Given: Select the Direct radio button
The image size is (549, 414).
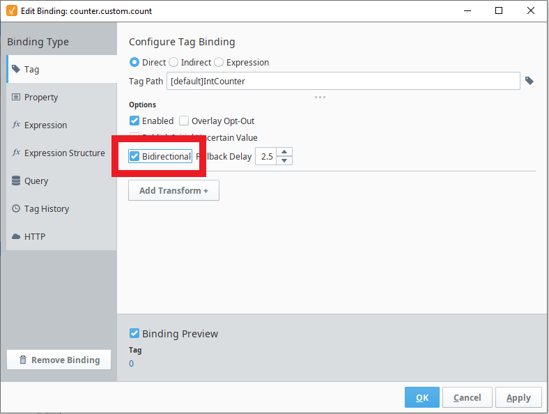Looking at the screenshot, I should pyautogui.click(x=134, y=62).
